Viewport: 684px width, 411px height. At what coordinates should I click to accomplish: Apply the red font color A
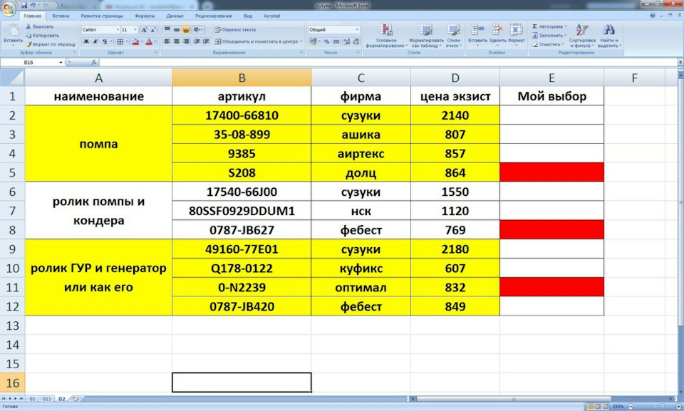click(x=149, y=41)
